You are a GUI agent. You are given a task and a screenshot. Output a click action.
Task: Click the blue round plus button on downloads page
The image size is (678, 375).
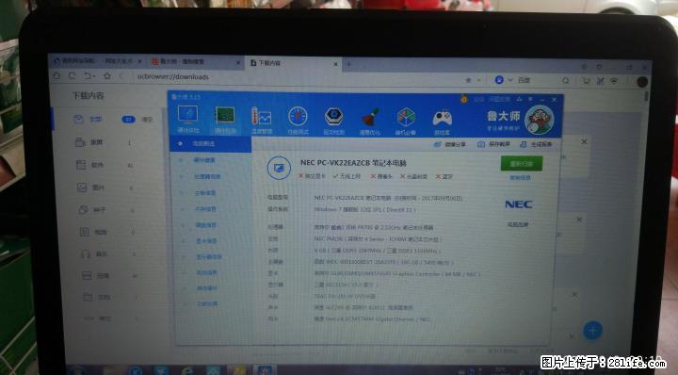point(593,331)
